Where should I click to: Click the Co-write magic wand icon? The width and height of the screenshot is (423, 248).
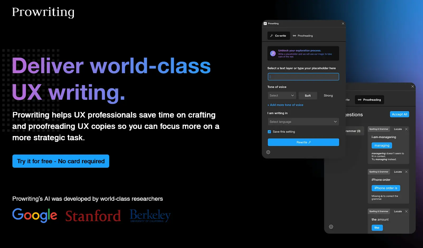[272, 36]
